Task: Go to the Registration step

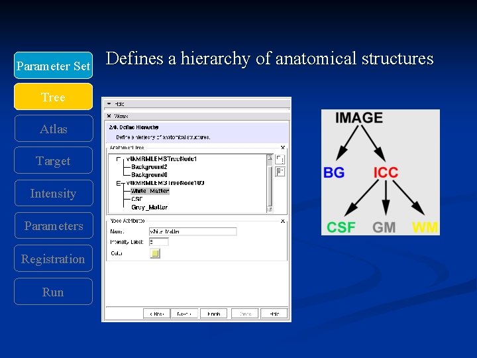Action: click(x=53, y=259)
